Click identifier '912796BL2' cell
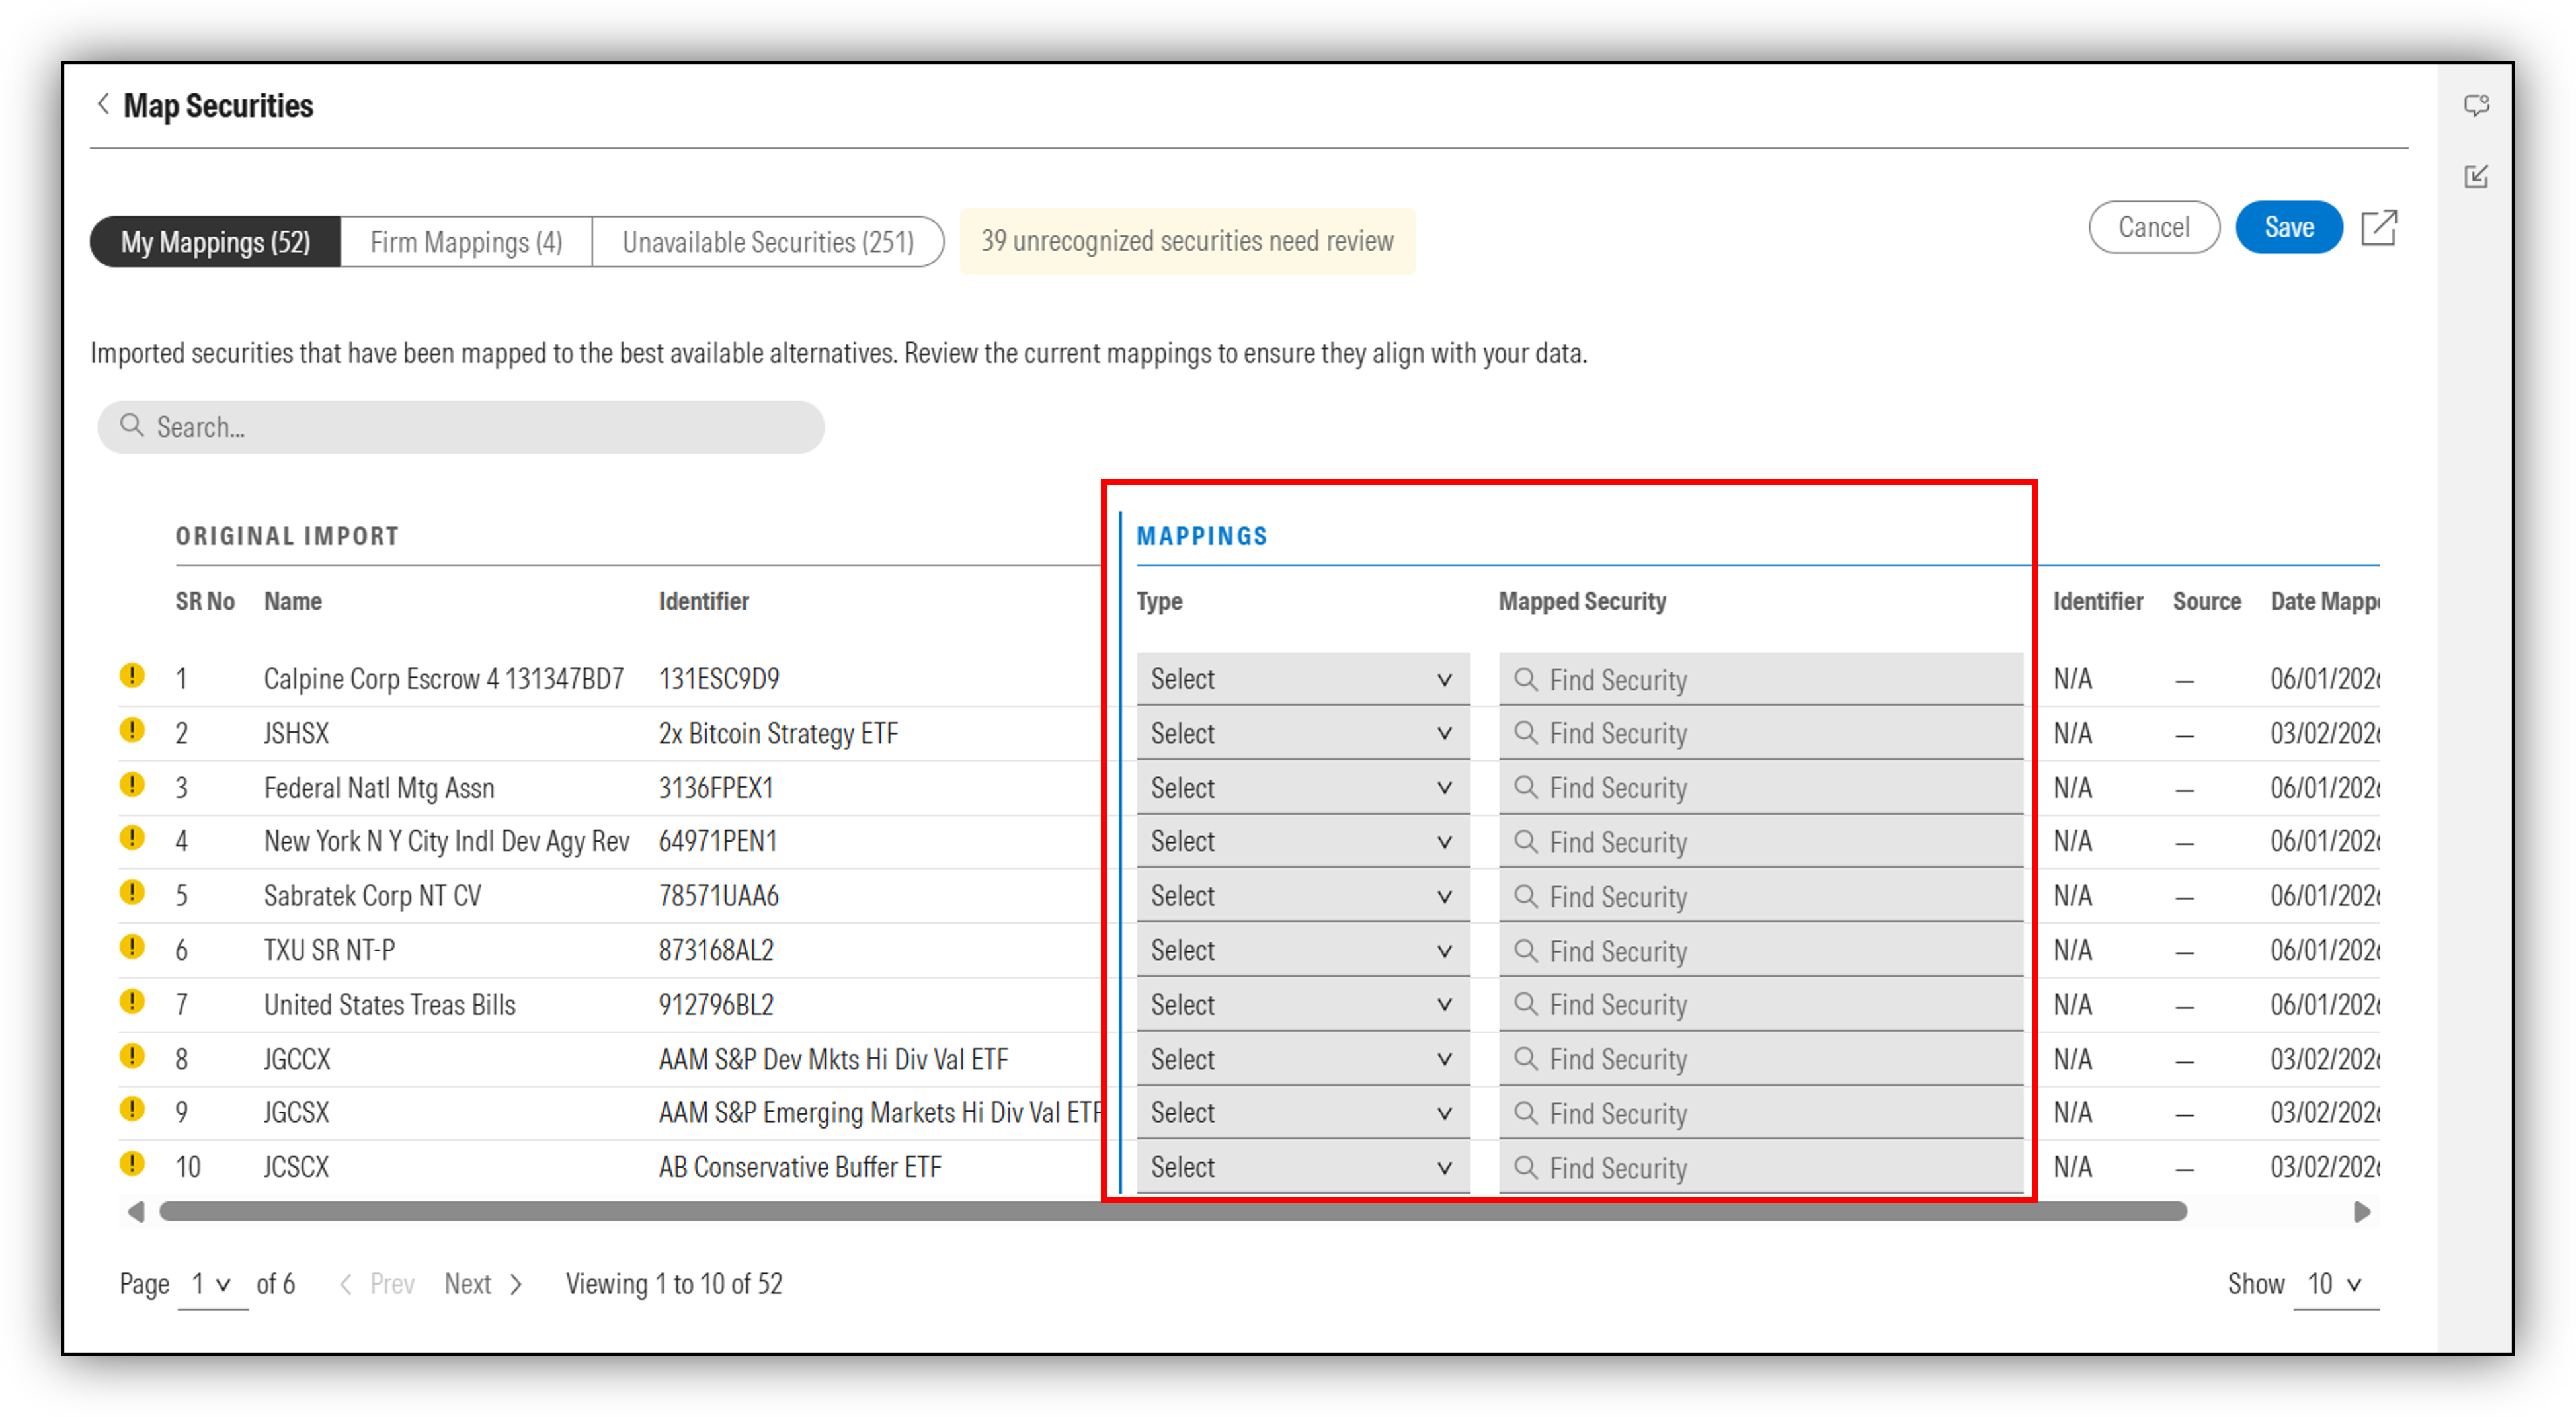Image resolution: width=2576 pixels, height=1417 pixels. point(715,1005)
